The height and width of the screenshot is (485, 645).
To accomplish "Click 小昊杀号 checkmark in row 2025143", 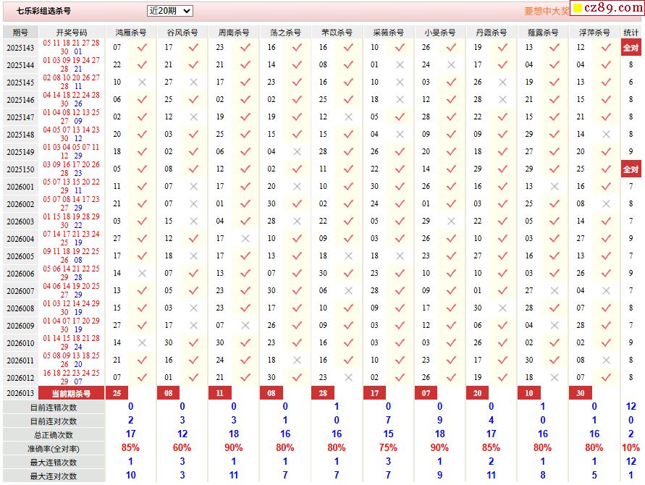I will [451, 47].
